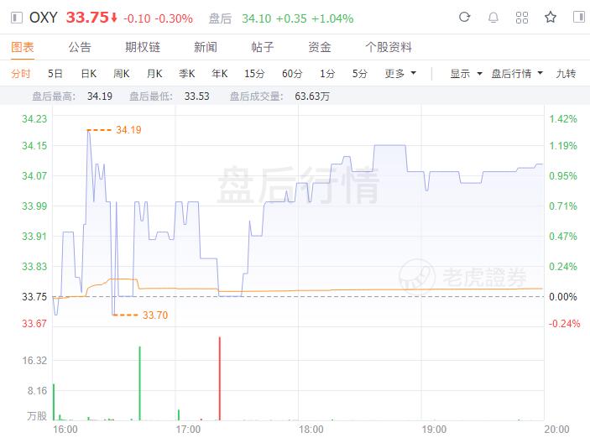Add OXY to favorites star

pos(551,17)
